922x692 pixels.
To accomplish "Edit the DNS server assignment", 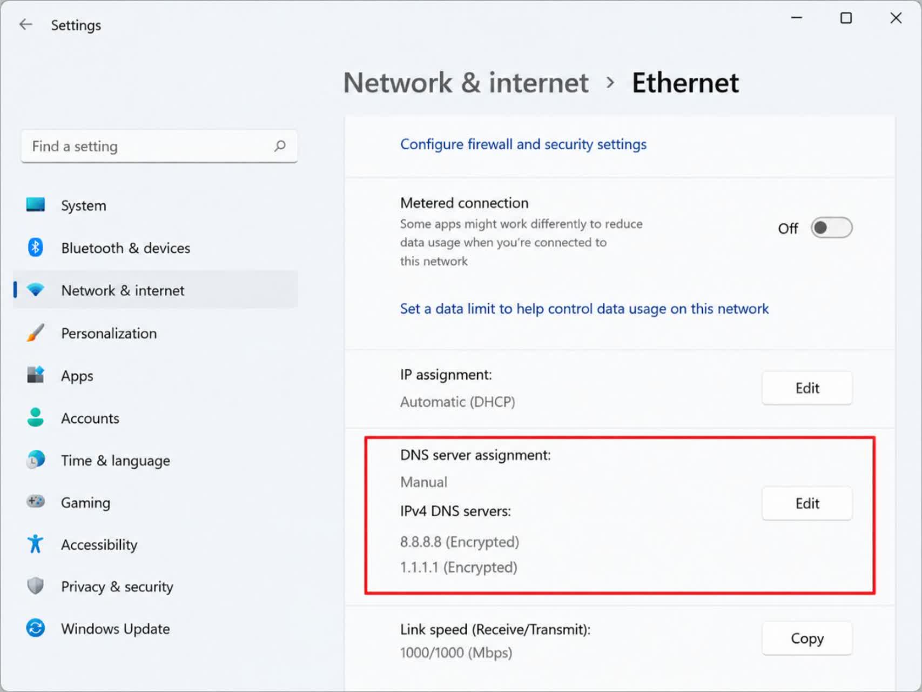I will tap(807, 504).
